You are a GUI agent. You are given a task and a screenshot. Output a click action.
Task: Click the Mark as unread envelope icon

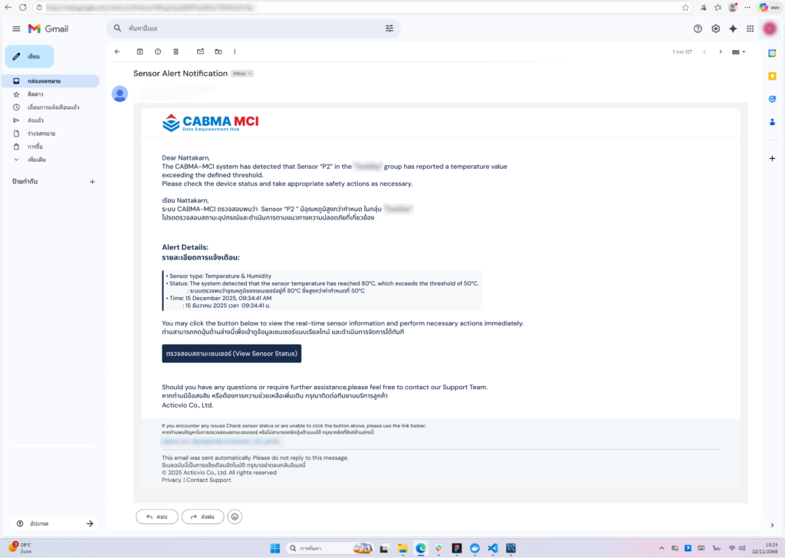[200, 51]
